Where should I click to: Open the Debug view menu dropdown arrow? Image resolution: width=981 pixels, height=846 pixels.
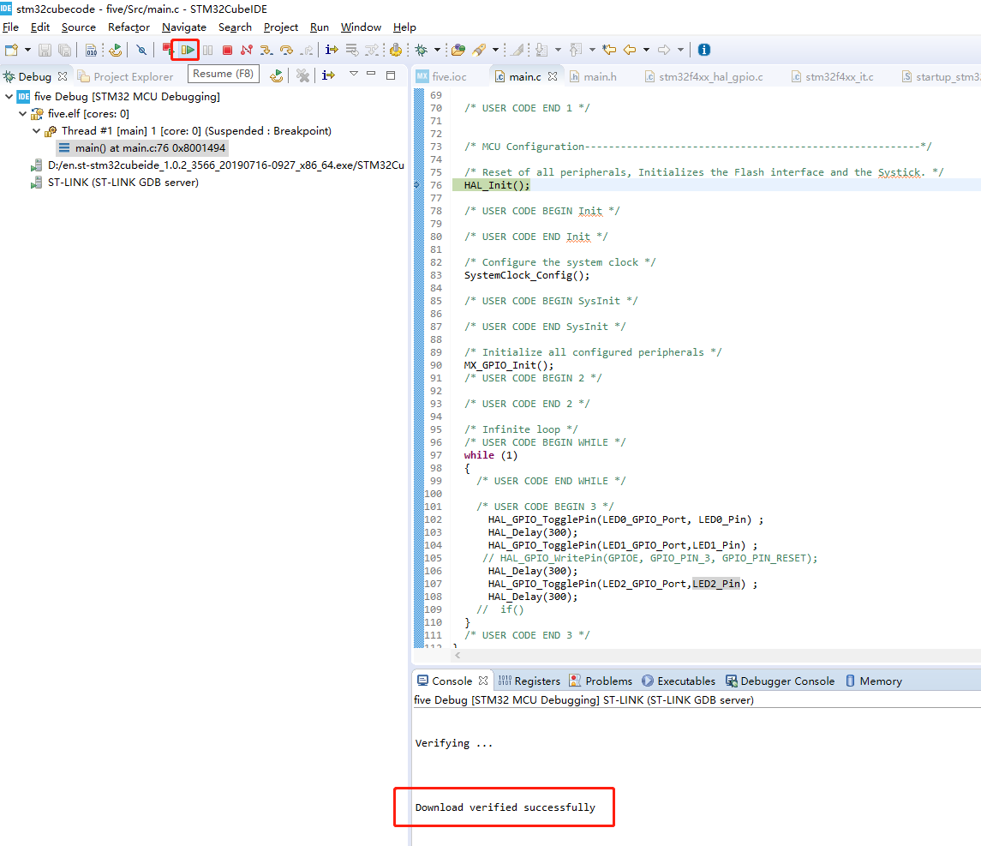click(x=354, y=75)
